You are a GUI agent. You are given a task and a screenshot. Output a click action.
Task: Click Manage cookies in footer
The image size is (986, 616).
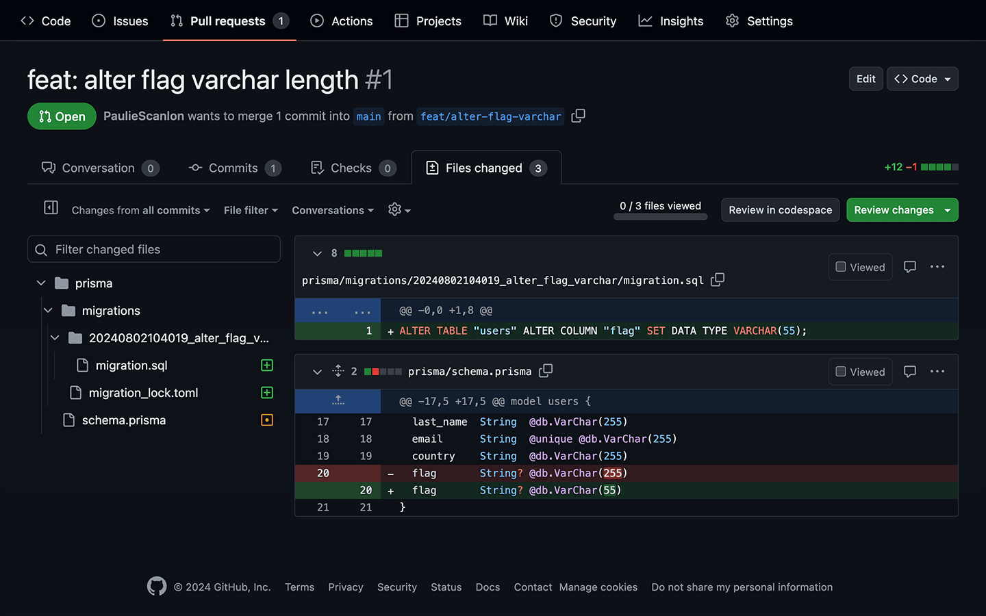[x=598, y=587]
